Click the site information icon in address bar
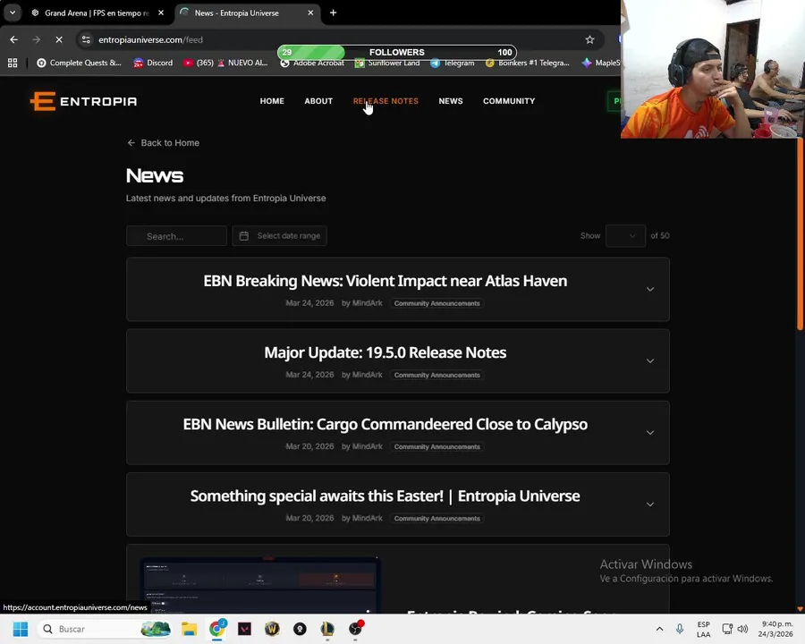Image resolution: width=805 pixels, height=644 pixels. pyautogui.click(x=86, y=39)
